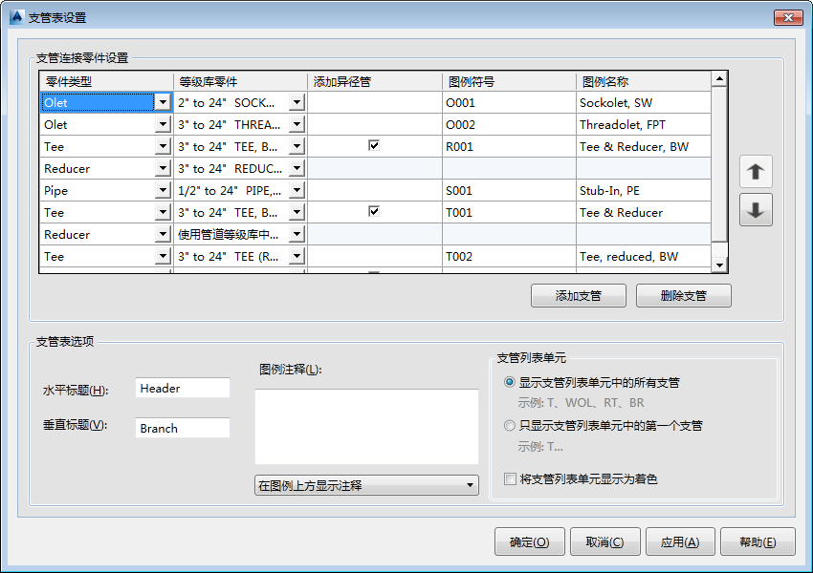Open part type dropdown for first Olet row
Screen dimensions: 813x573
coord(163,102)
